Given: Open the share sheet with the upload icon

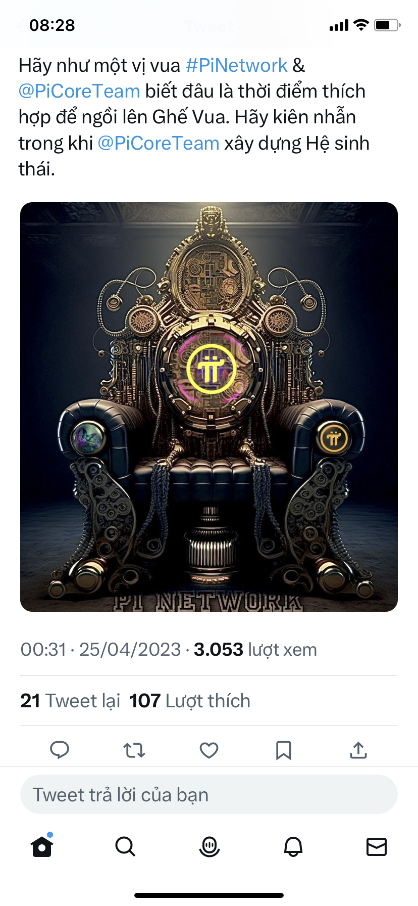Looking at the screenshot, I should pos(358,750).
